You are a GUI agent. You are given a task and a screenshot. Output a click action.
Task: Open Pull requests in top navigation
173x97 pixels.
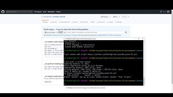pyautogui.click(x=38, y=12)
